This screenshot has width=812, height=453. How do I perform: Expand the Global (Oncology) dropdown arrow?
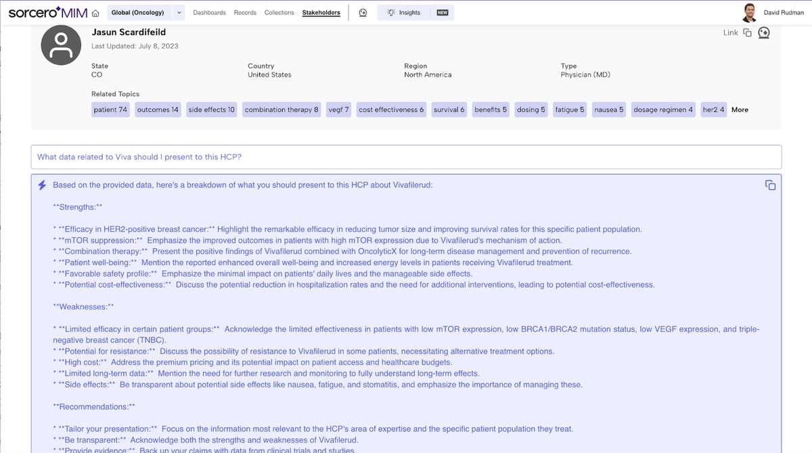point(179,13)
